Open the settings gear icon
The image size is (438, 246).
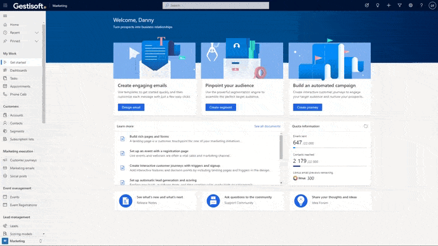410,5
